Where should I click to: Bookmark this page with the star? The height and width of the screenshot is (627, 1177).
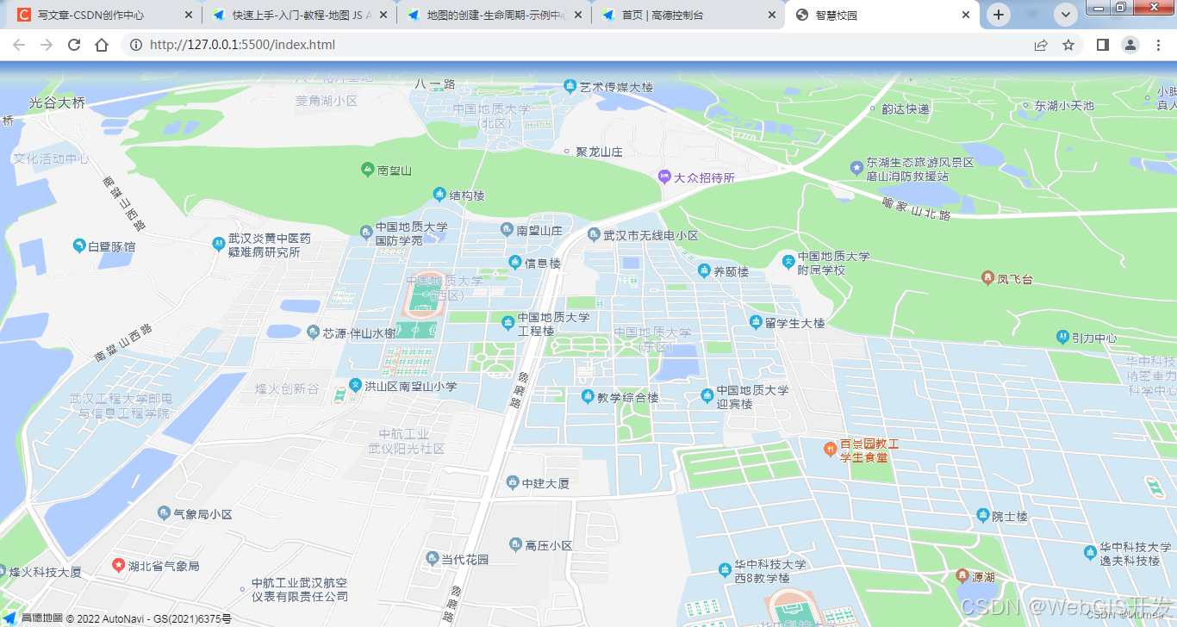pos(1068,45)
